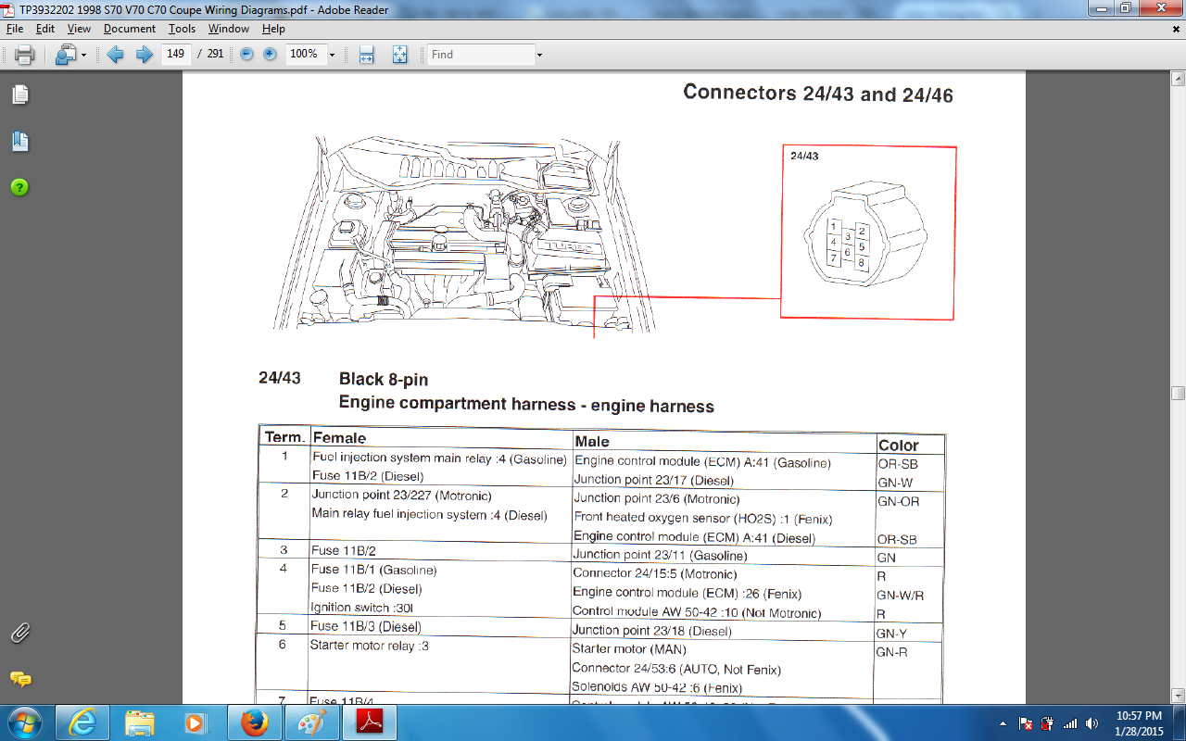This screenshot has width=1186, height=741.
Task: Open the Attachments paperclip panel
Action: tap(19, 634)
